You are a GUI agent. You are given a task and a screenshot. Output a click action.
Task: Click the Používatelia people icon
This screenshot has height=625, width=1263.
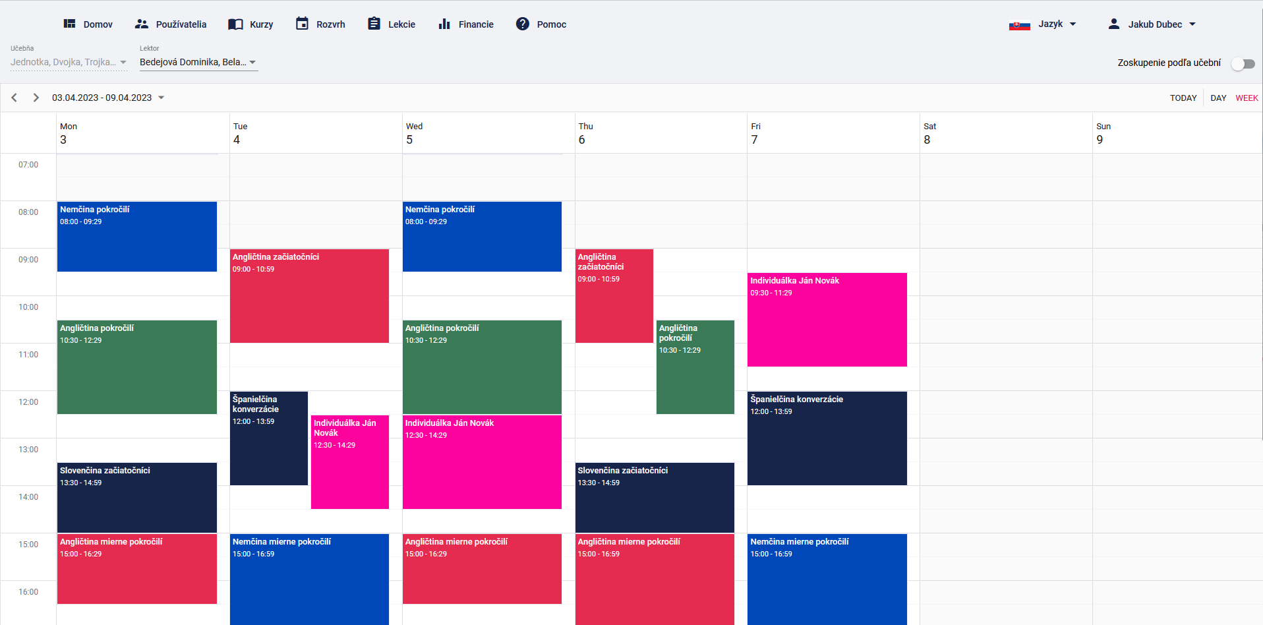(141, 24)
